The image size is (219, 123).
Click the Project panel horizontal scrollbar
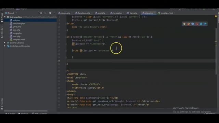(x=26, y=111)
